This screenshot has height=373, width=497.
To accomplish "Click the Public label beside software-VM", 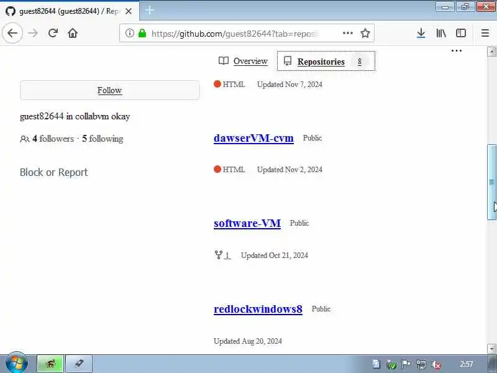I will (x=299, y=223).
